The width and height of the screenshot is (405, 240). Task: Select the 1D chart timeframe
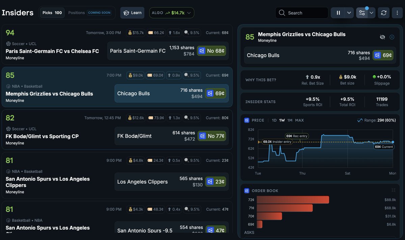274,120
